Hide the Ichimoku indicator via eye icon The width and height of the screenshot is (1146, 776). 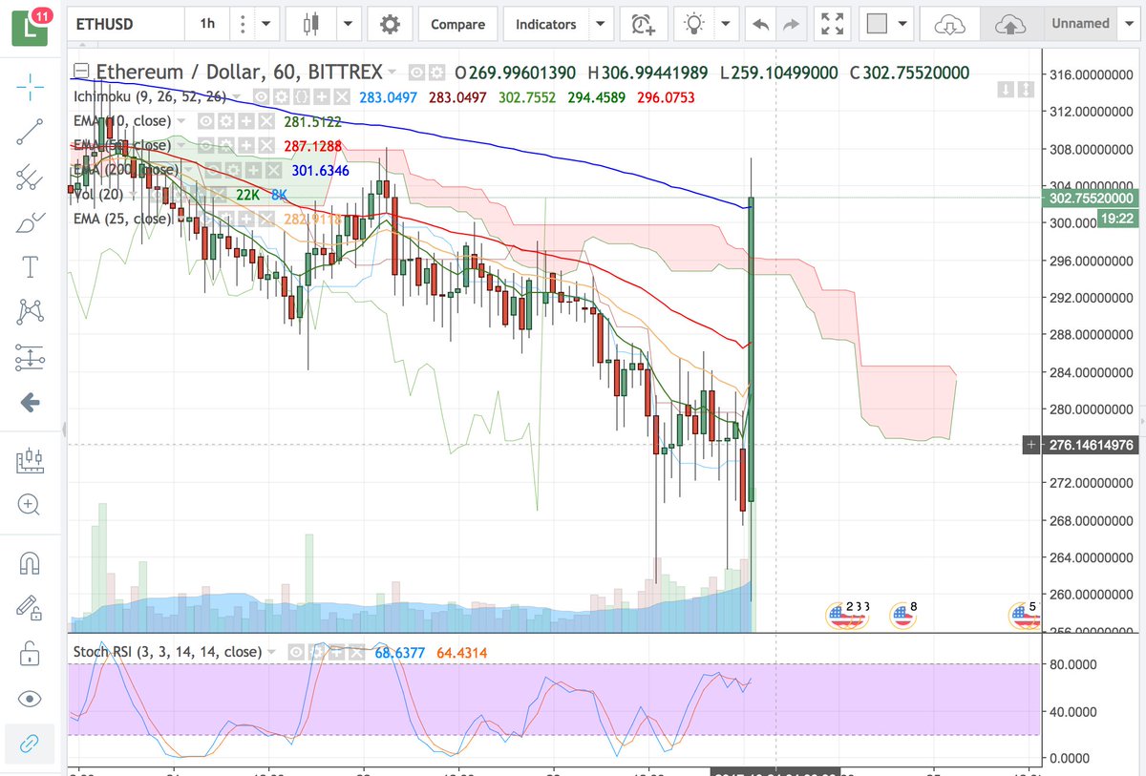(x=263, y=97)
